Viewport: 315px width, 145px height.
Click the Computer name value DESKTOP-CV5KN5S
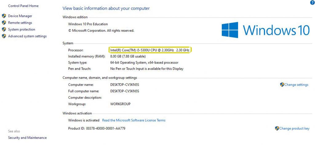click(x=125, y=84)
